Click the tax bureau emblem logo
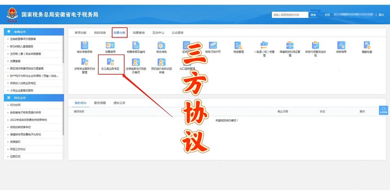Viewport: 390px width, 195px height. click(12, 14)
